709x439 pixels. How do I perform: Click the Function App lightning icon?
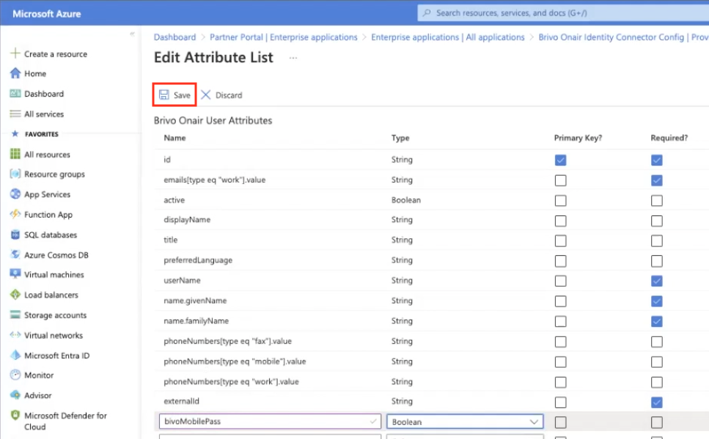15,214
